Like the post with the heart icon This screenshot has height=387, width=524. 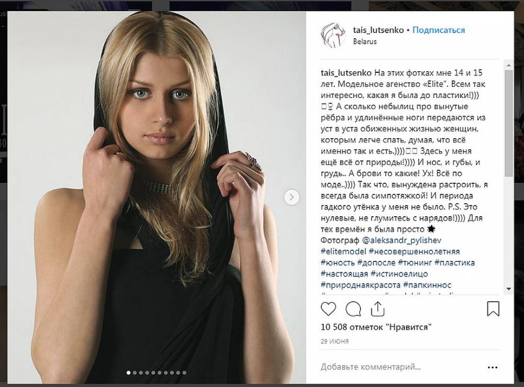[x=328, y=309]
